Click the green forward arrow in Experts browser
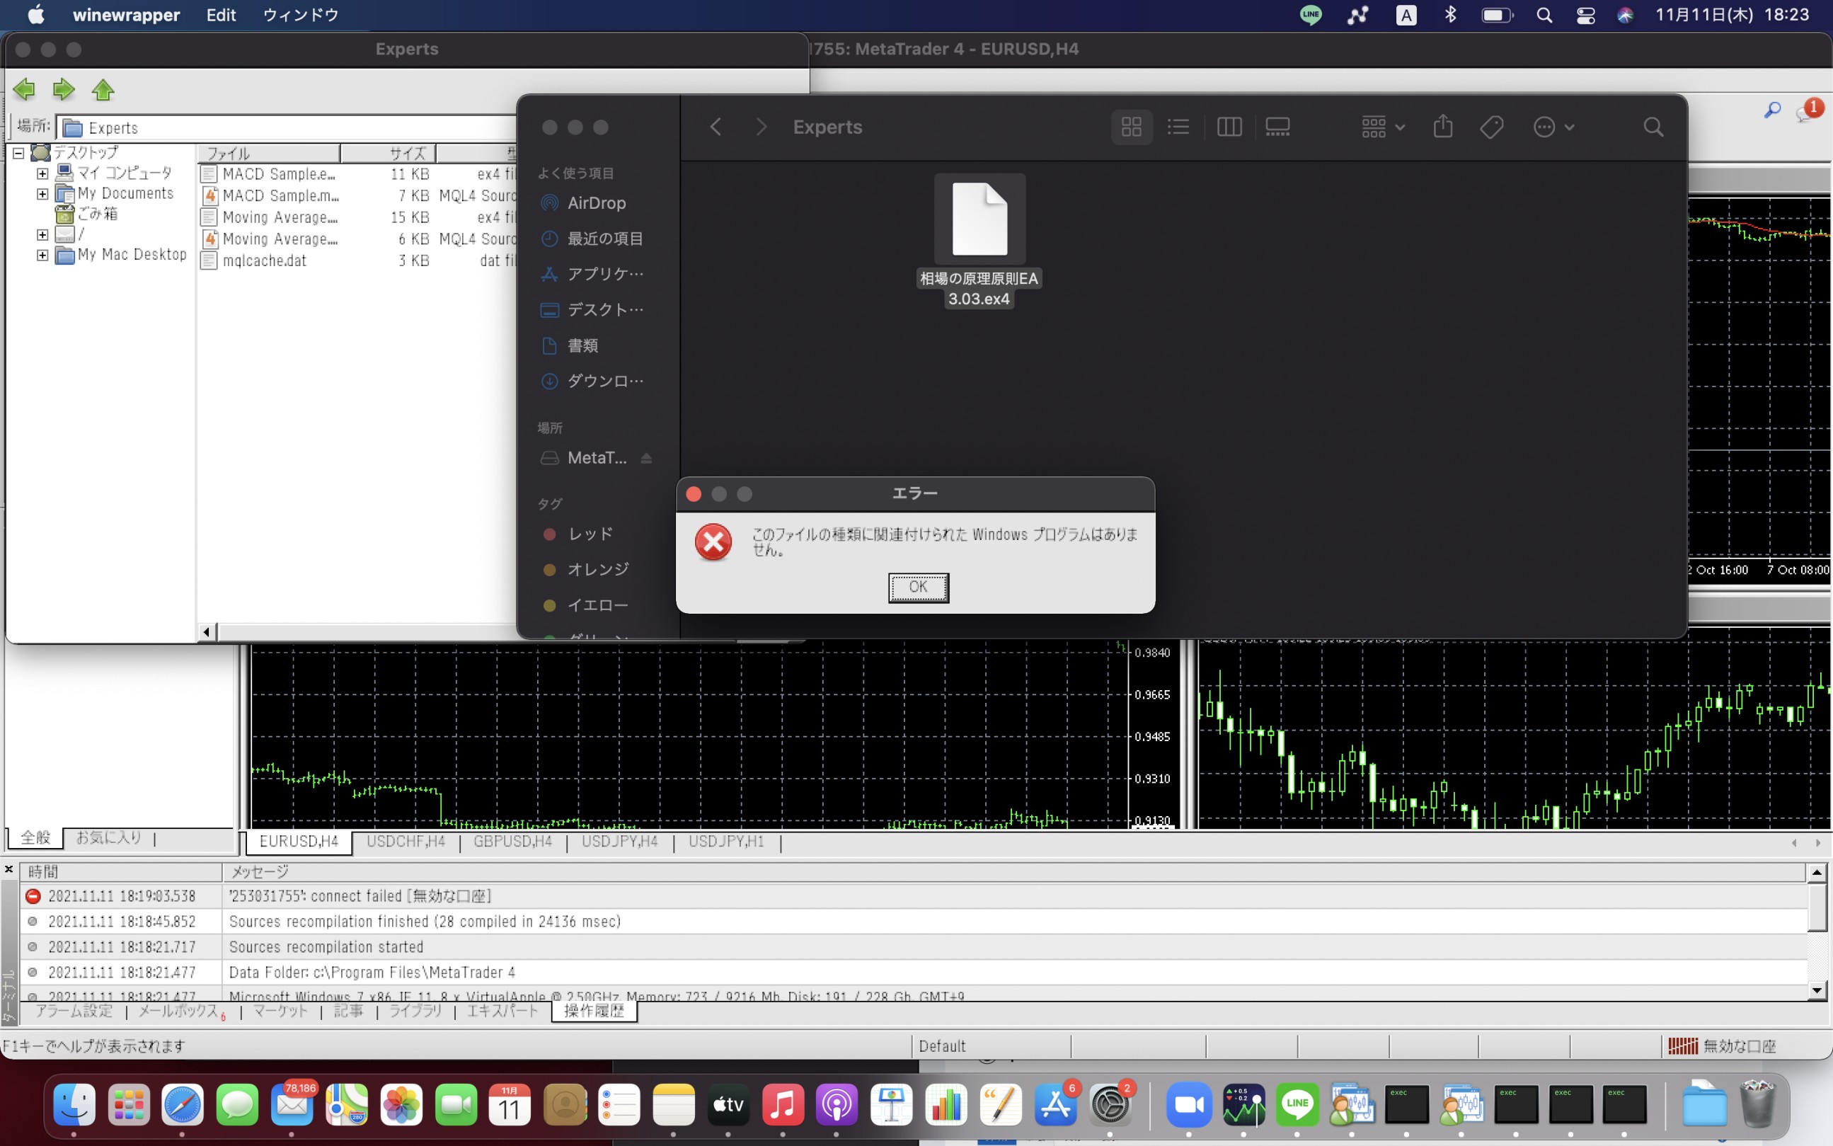The width and height of the screenshot is (1833, 1146). click(64, 89)
